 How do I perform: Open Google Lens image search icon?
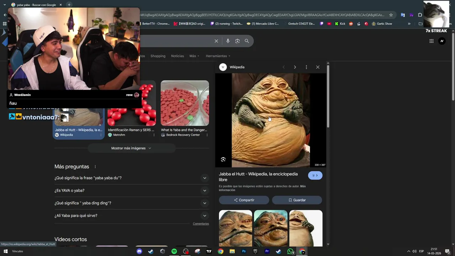pos(237,41)
